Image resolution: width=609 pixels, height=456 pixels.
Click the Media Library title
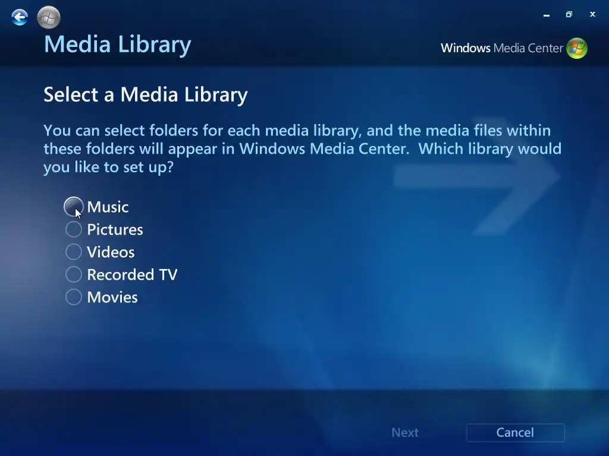[x=117, y=44]
